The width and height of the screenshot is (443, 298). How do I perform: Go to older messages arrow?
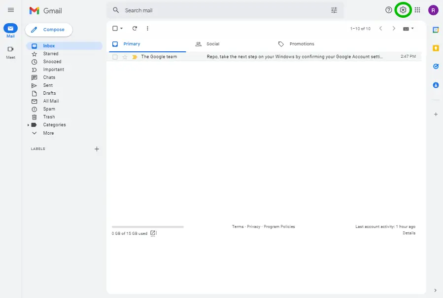[x=394, y=28]
